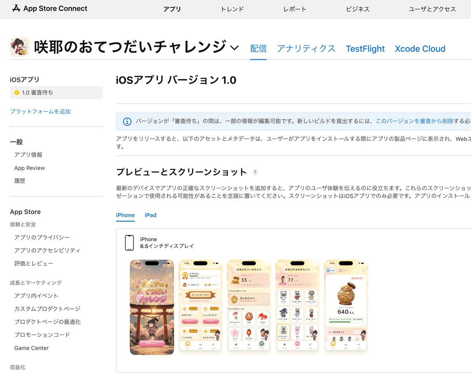Image resolution: width=471 pixels, height=377 pixels.
Task: Click the 信頼と安全 section label
Action: pyautogui.click(x=23, y=224)
